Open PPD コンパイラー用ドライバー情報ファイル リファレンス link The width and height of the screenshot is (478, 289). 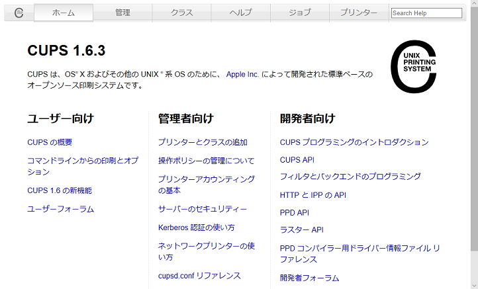[x=360, y=254]
